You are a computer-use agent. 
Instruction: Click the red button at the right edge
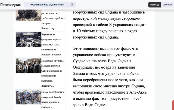coord(173,105)
